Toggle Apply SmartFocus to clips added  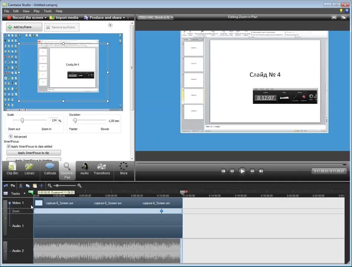(9, 146)
